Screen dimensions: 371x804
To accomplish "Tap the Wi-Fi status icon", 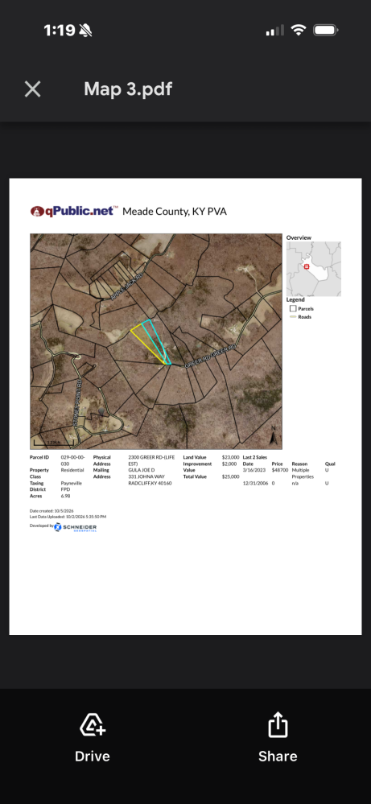I will click(299, 31).
